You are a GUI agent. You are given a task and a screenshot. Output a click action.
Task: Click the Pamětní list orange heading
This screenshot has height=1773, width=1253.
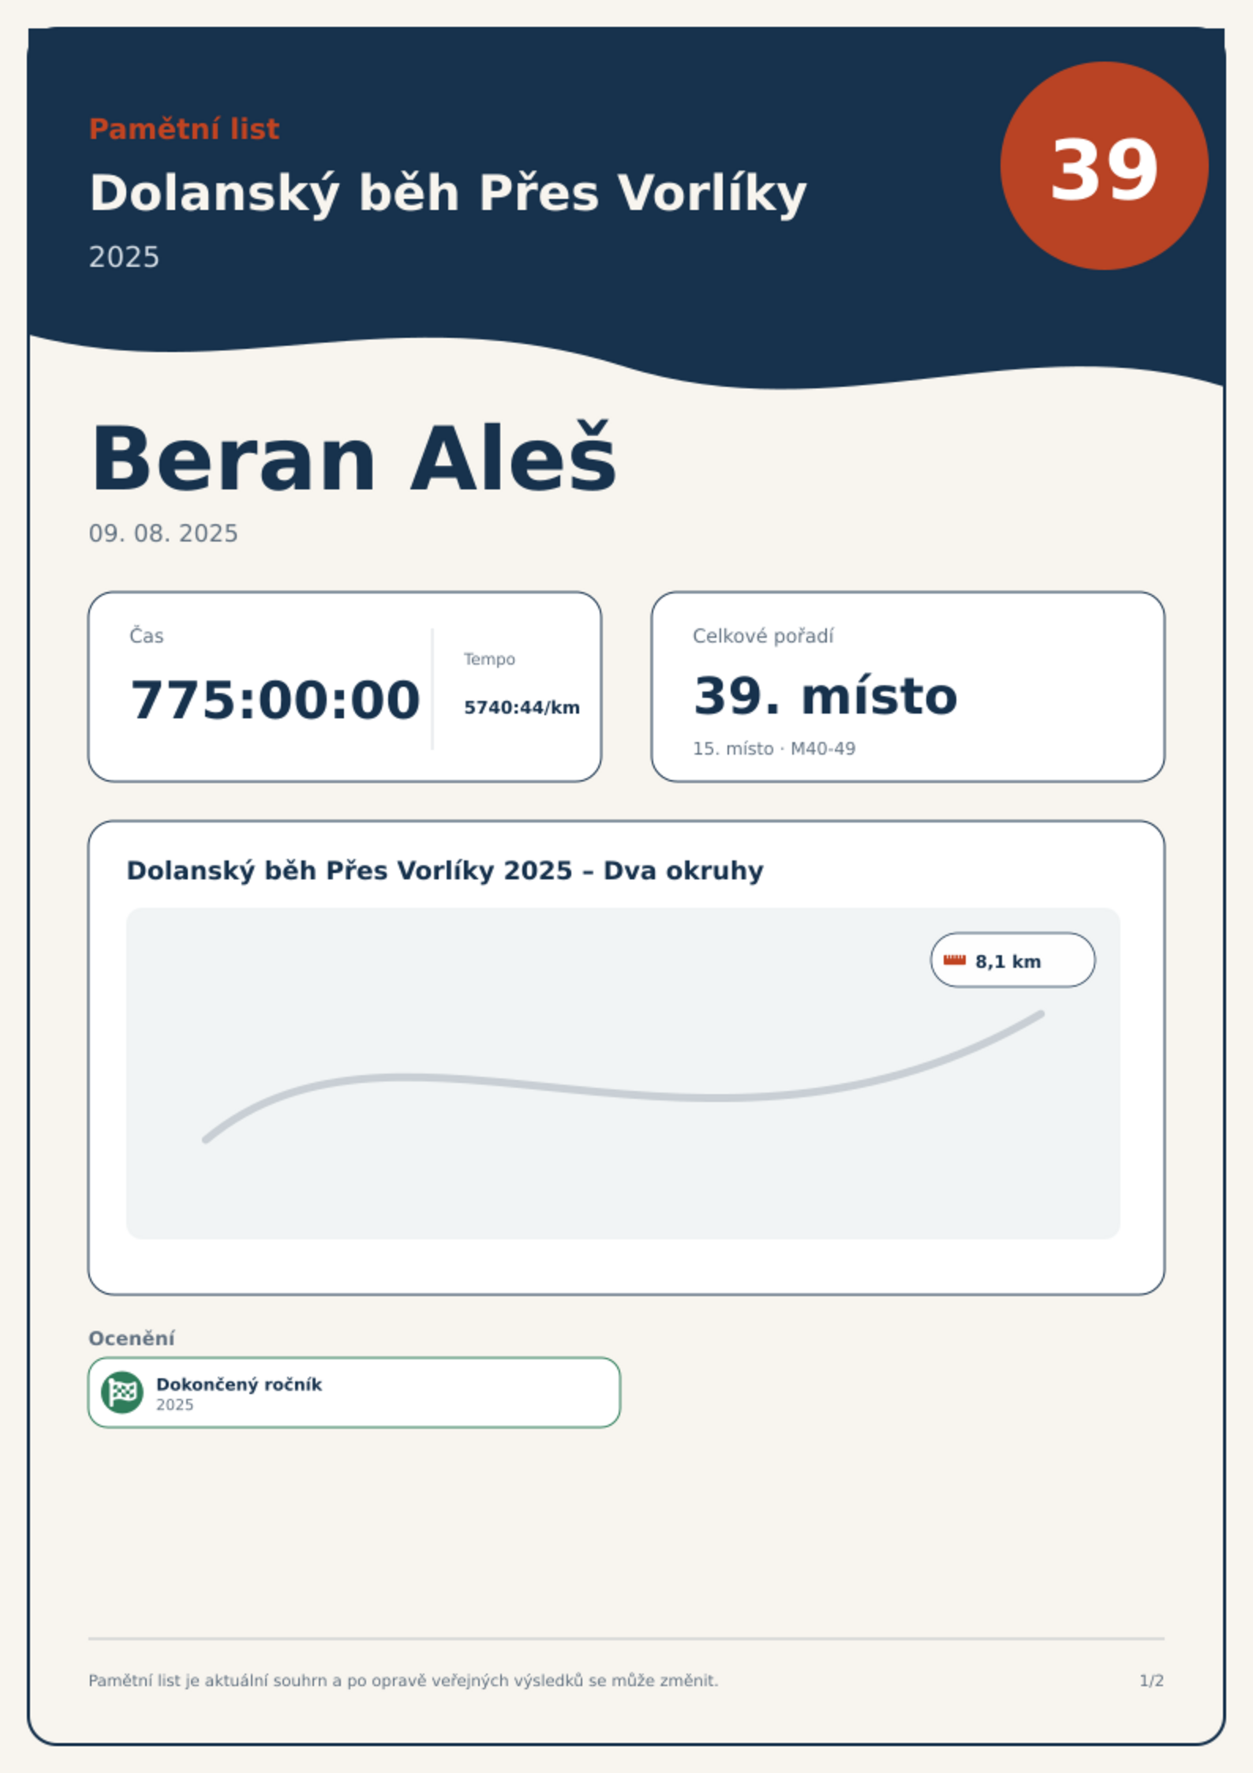tap(184, 129)
